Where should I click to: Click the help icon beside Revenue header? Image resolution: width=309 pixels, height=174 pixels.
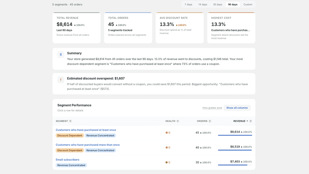tap(250, 121)
